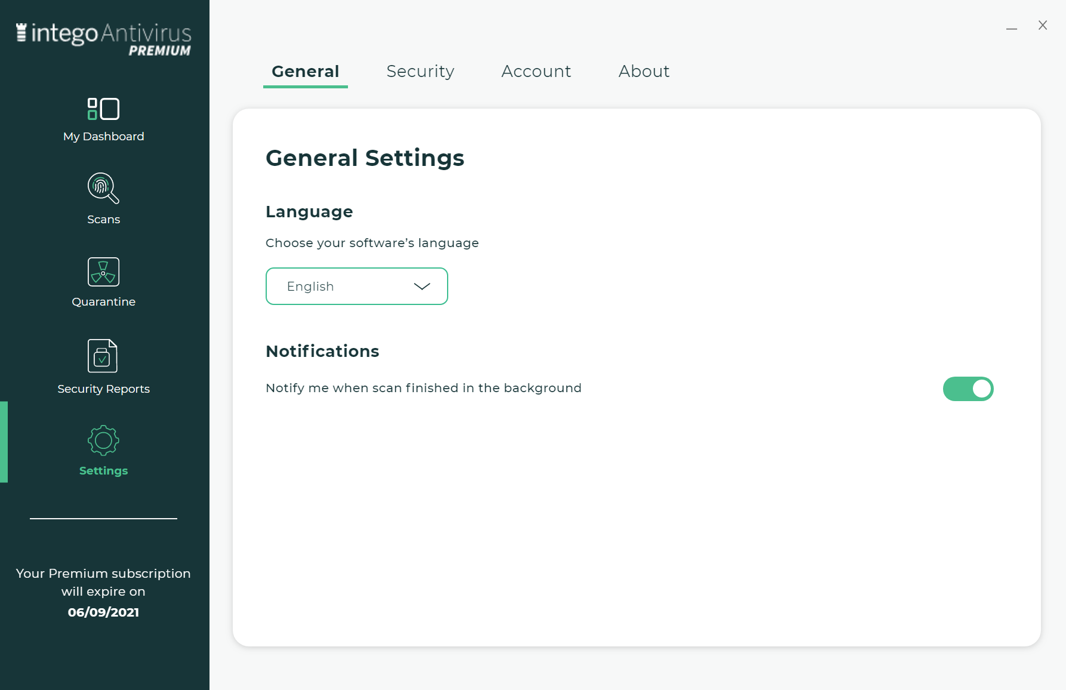1066x690 pixels.
Task: Open the English language dropdown
Action: (357, 287)
